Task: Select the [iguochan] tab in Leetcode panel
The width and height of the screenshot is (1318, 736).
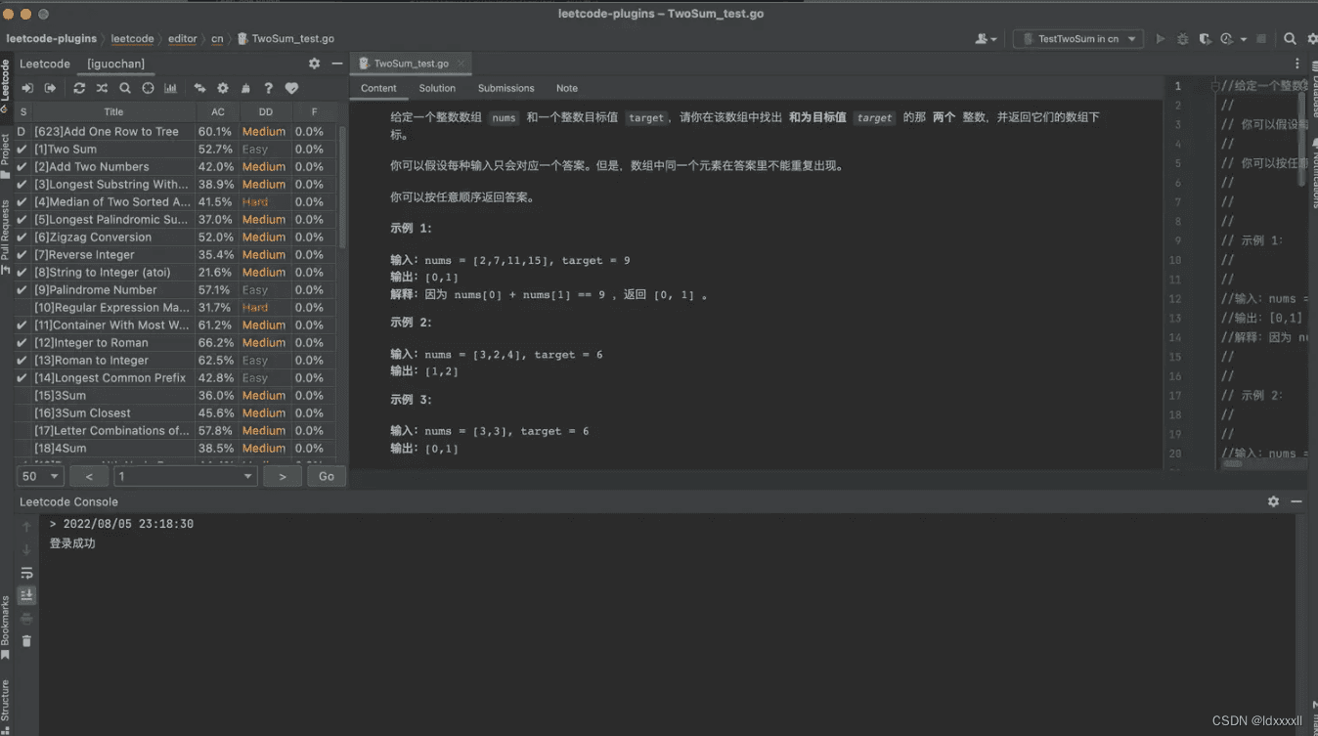Action: click(115, 64)
